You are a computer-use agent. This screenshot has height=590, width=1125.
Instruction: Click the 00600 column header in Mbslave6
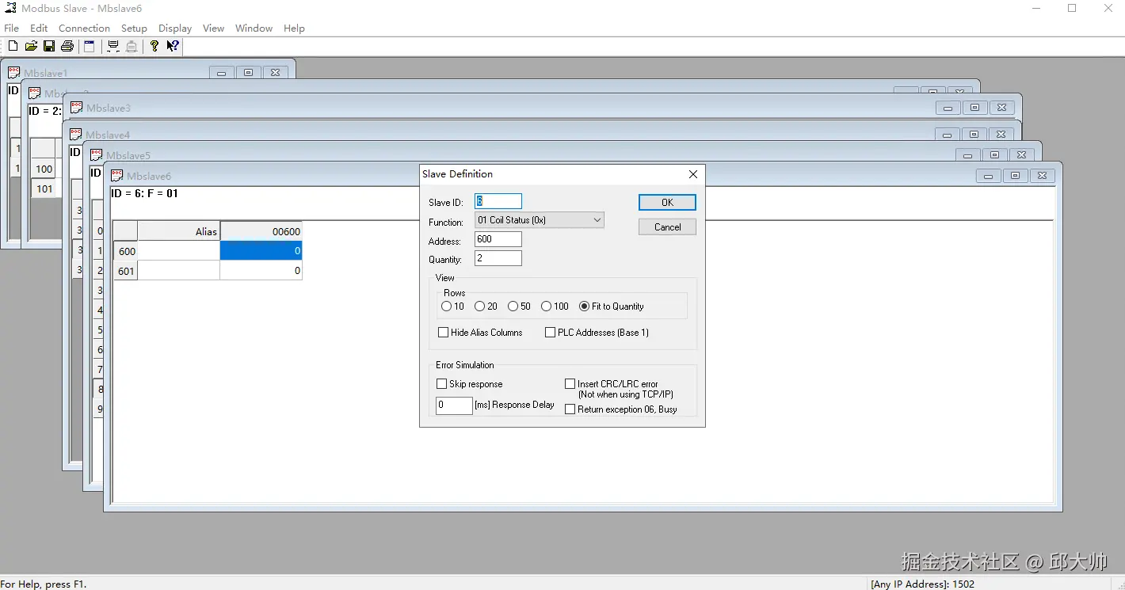[261, 231]
